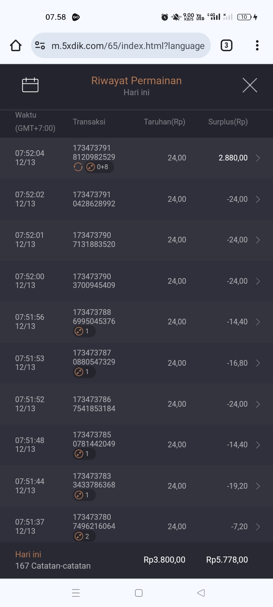Tap the Hari ini summary label
The height and width of the screenshot is (607, 273).
click(28, 554)
